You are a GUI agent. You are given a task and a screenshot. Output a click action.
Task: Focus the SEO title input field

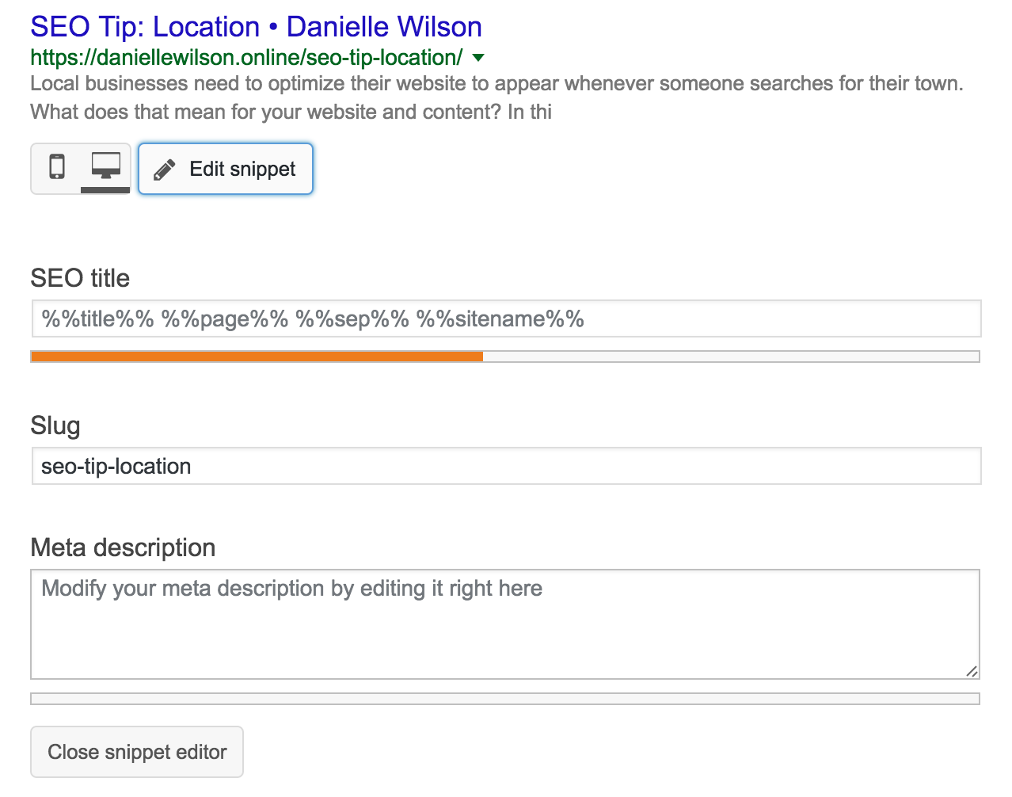(506, 318)
